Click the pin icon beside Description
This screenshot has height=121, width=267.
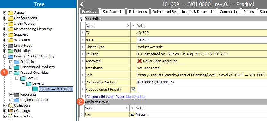pos(82,19)
